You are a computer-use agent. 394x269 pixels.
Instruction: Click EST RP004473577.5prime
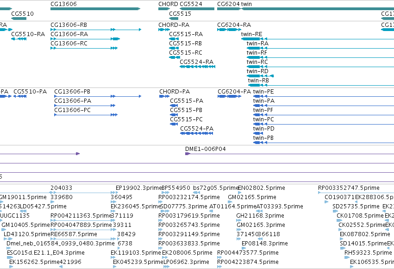(x=248, y=253)
